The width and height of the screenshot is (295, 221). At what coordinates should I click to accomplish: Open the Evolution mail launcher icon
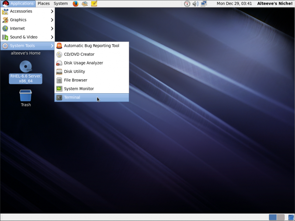[85, 4]
